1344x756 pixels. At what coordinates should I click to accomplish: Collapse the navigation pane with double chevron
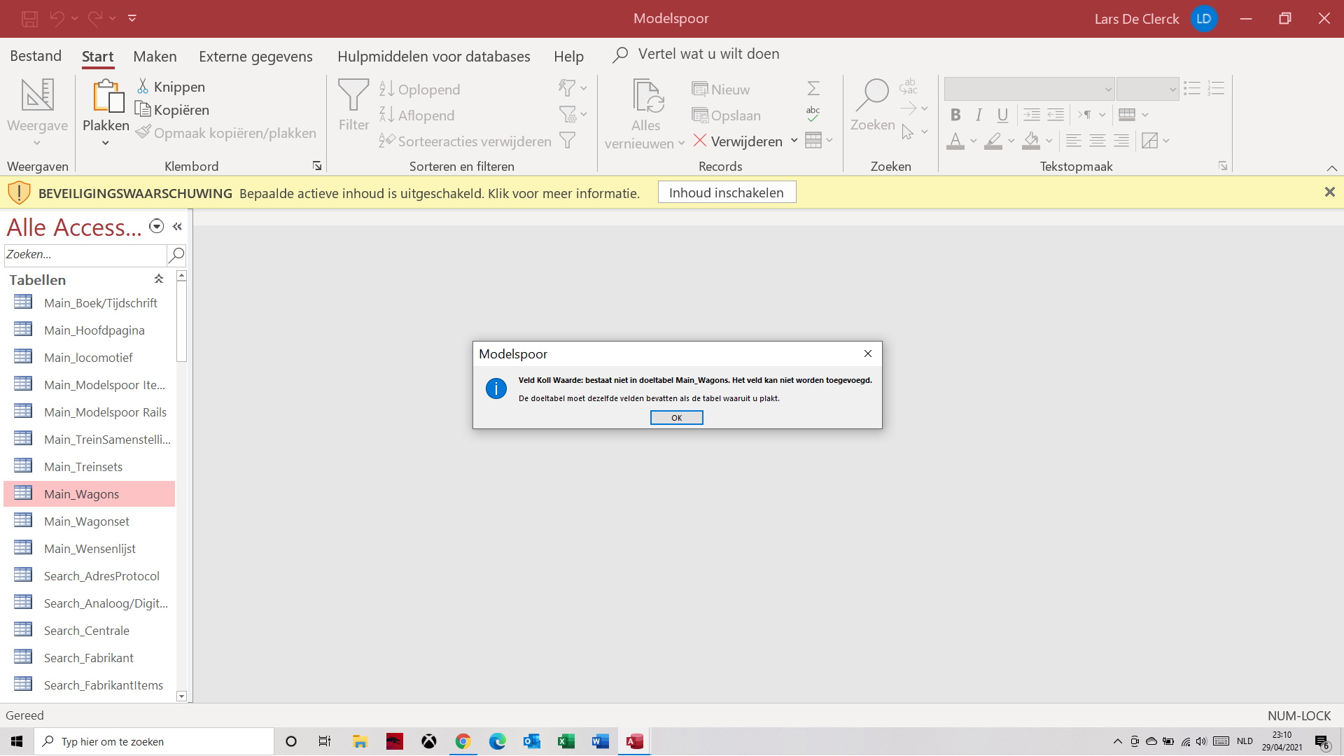click(x=178, y=226)
